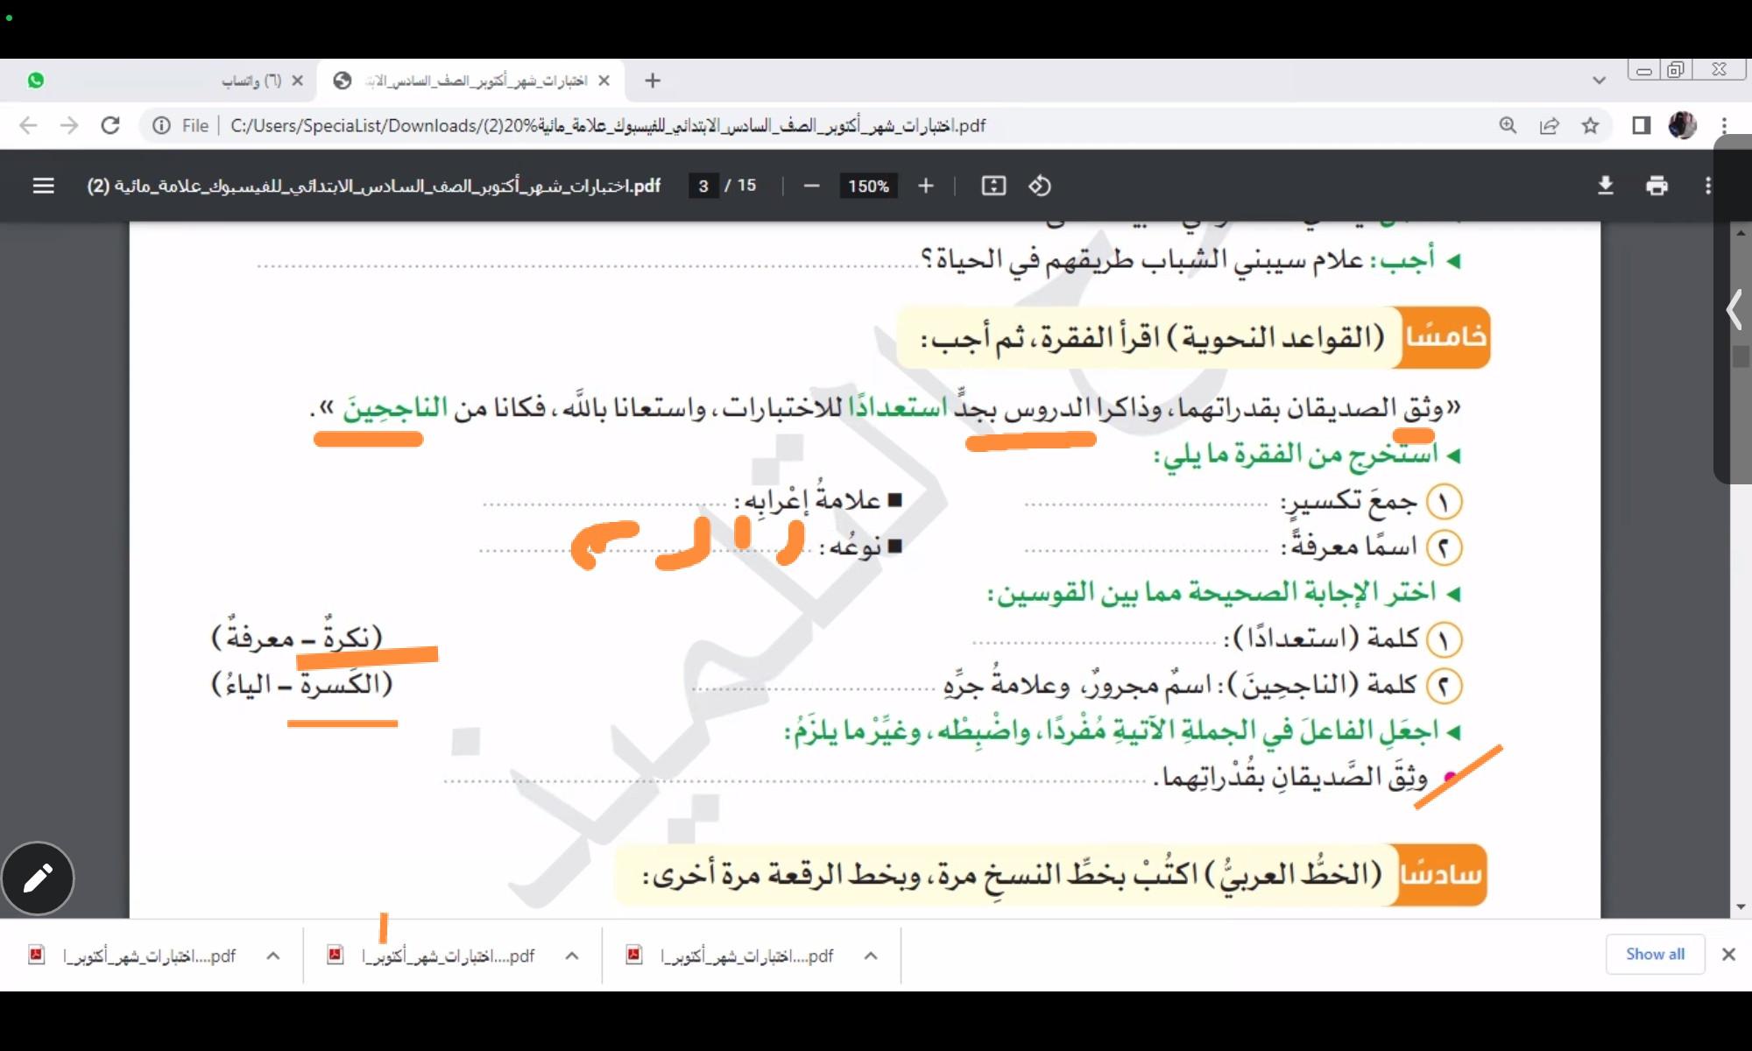Expand options for the first downloaded PDF
Screen dimensions: 1752x1051
273,956
